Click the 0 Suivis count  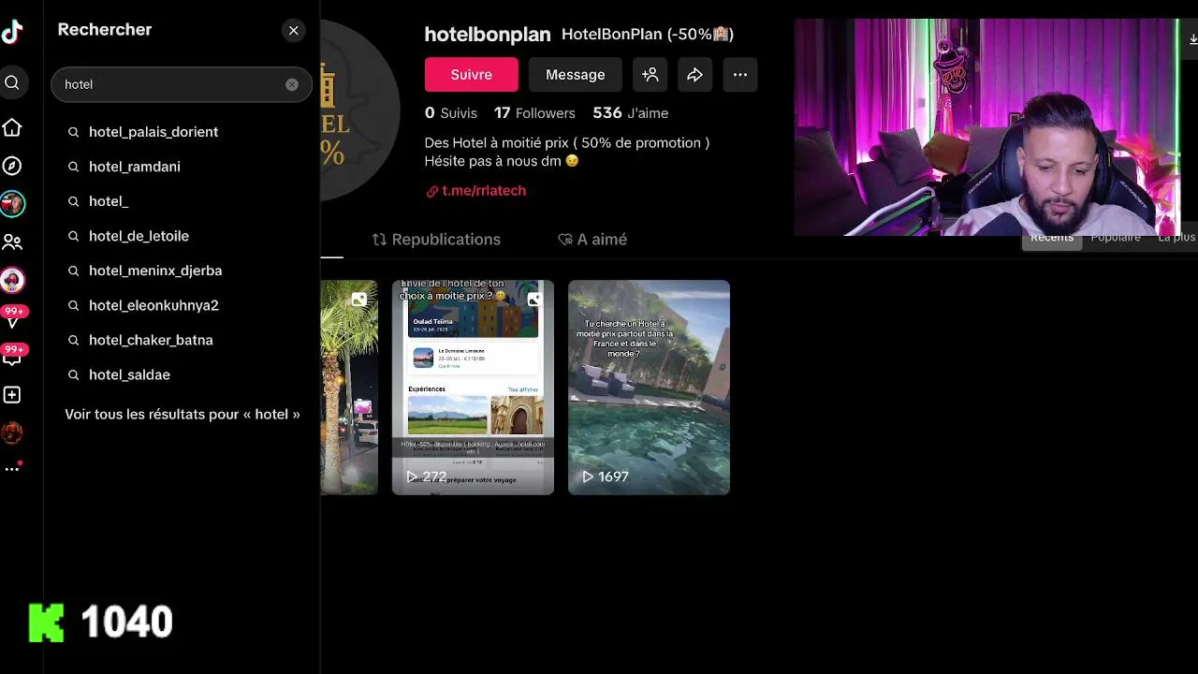tap(450, 113)
